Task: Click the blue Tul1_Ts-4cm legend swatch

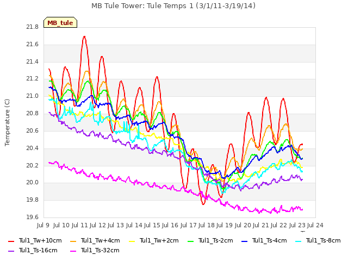Action: [244, 241]
